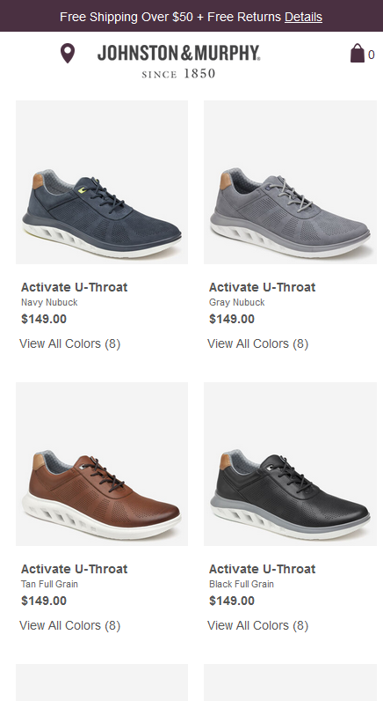Image resolution: width=383 pixels, height=701 pixels.
Task: Click Activate U-Throat title above Tan Full Grain
Action: click(x=74, y=569)
